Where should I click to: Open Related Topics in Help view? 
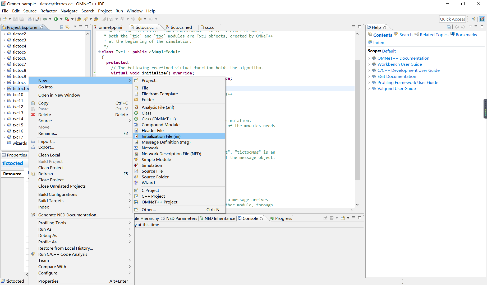[434, 35]
